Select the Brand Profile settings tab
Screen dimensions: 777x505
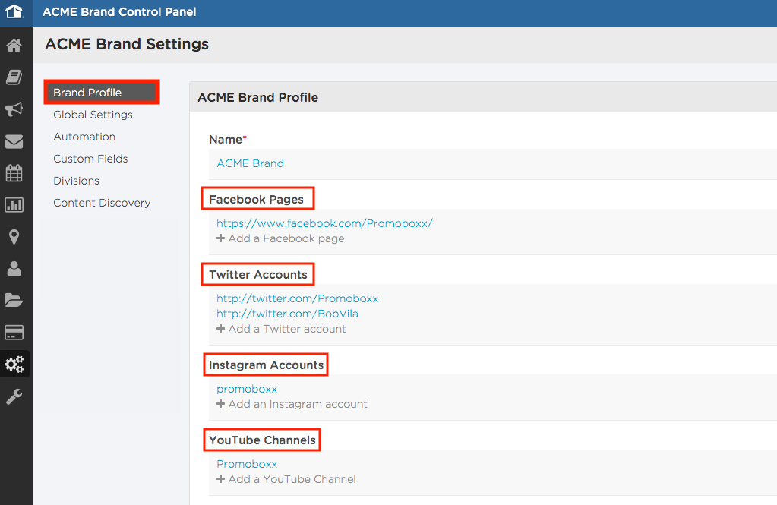click(101, 92)
